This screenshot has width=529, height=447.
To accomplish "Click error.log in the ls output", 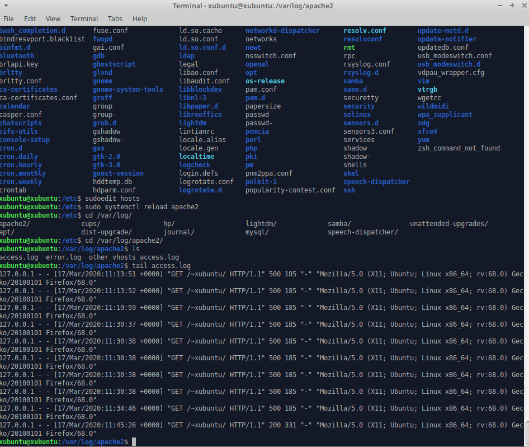I will (63, 257).
